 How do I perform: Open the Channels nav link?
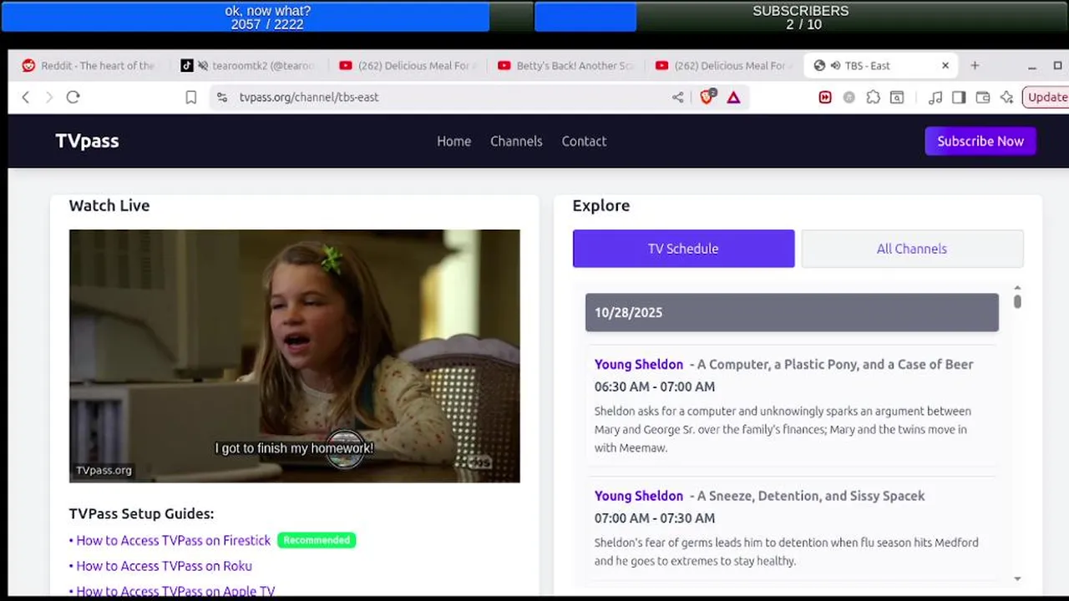(516, 141)
